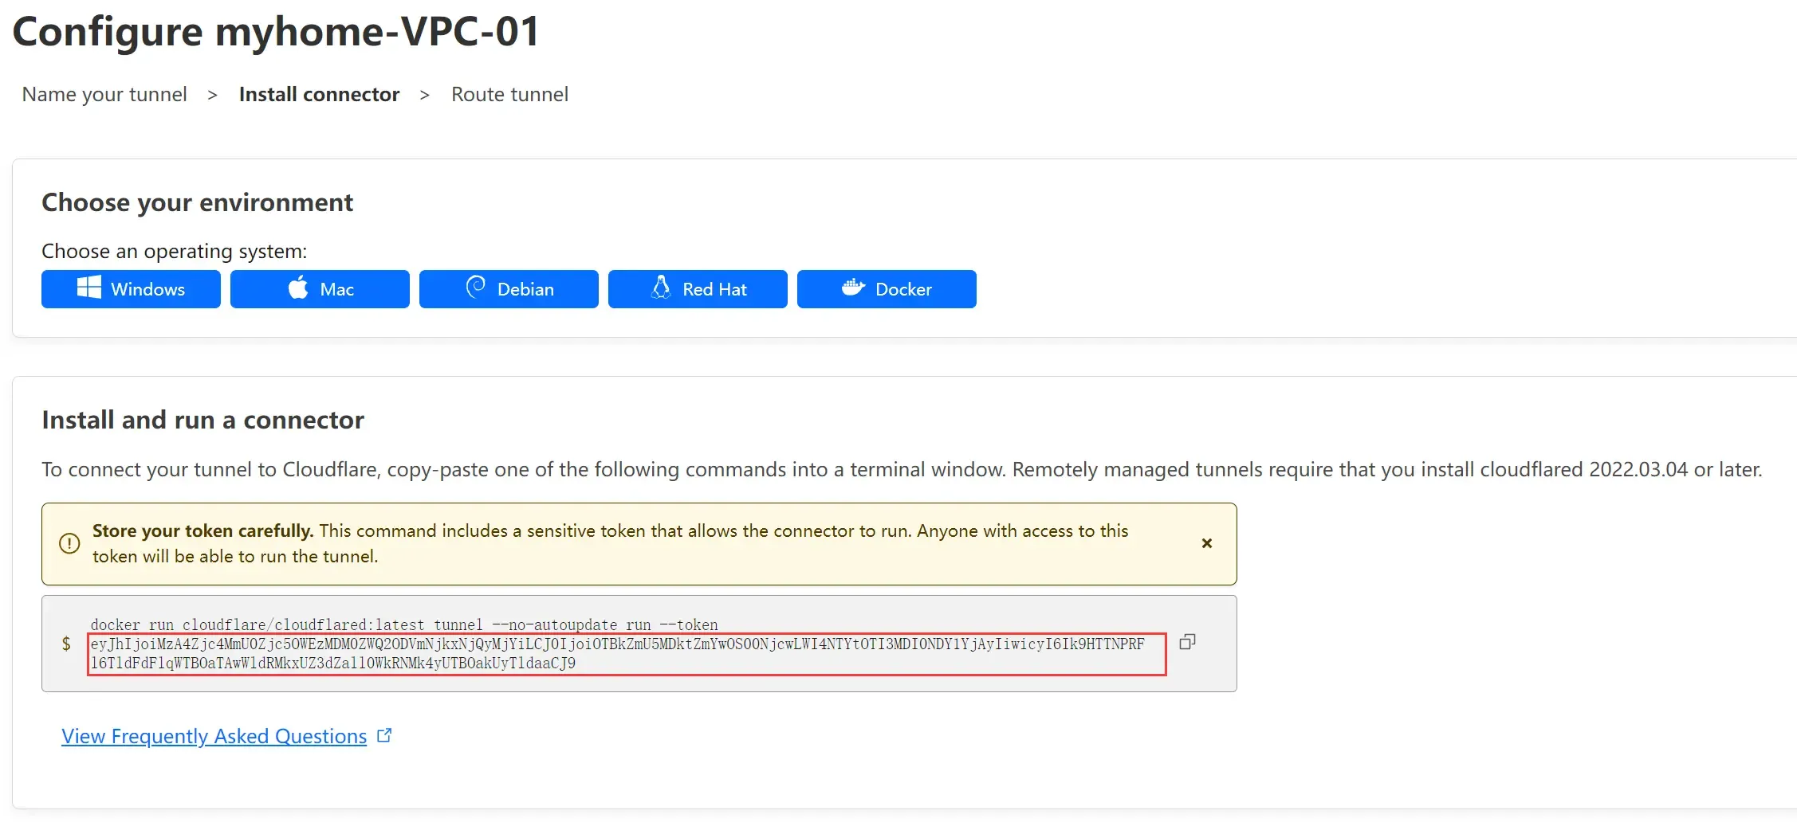The height and width of the screenshot is (826, 1797).
Task: Choose the Mac environment button
Action: point(320,289)
